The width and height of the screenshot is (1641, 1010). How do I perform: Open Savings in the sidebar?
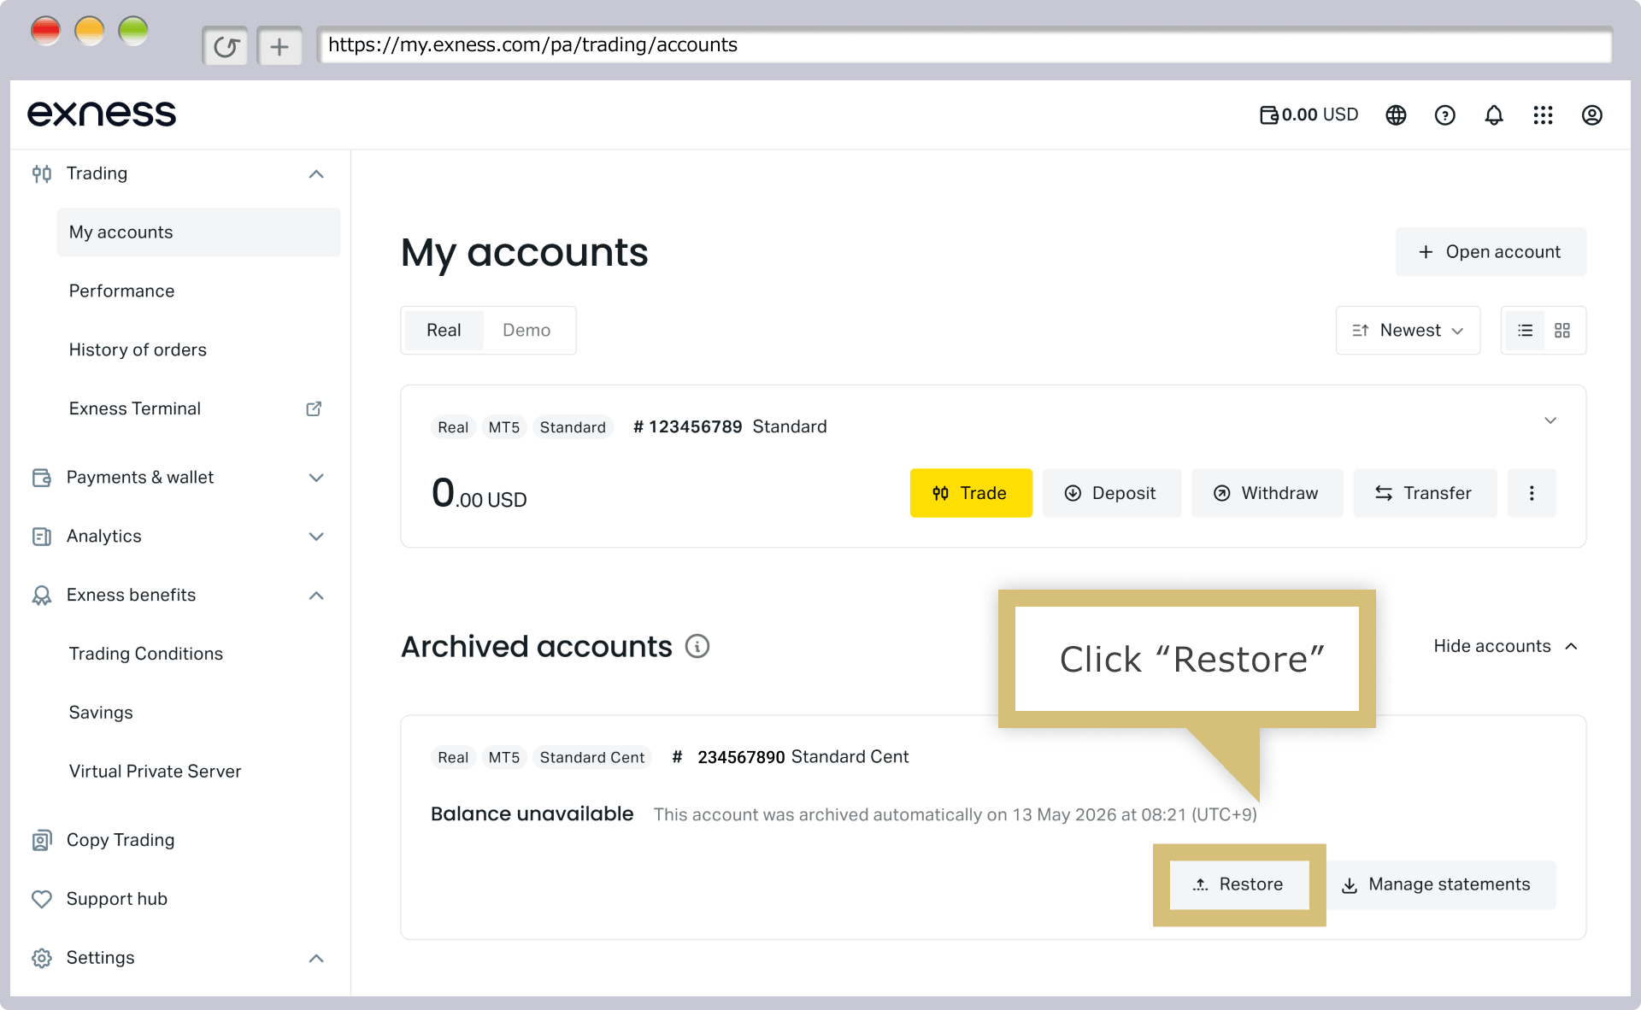(101, 713)
